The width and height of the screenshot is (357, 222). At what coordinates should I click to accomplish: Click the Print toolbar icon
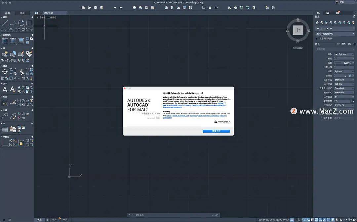tap(134, 8)
